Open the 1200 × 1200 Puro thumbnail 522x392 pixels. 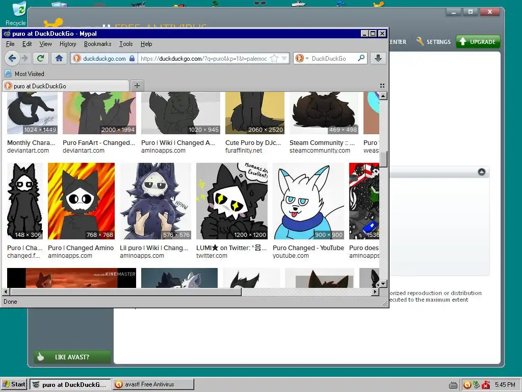pyautogui.click(x=232, y=201)
